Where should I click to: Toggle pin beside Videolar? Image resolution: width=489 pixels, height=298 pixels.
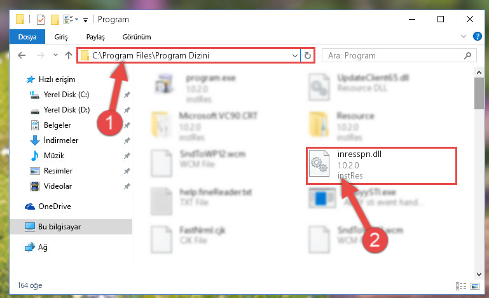pyautogui.click(x=127, y=186)
